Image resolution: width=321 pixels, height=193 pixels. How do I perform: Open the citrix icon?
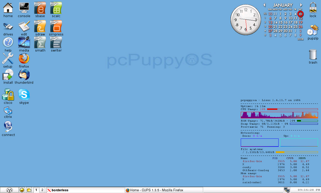pyautogui.click(x=8, y=111)
